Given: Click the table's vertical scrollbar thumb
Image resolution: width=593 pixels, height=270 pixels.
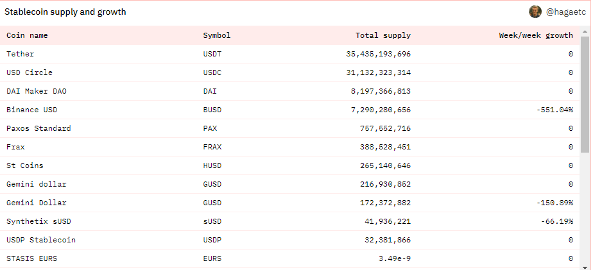Looking at the screenshot, I should 585,94.
